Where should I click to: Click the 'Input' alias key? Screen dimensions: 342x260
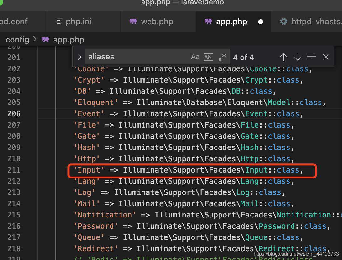89,170
